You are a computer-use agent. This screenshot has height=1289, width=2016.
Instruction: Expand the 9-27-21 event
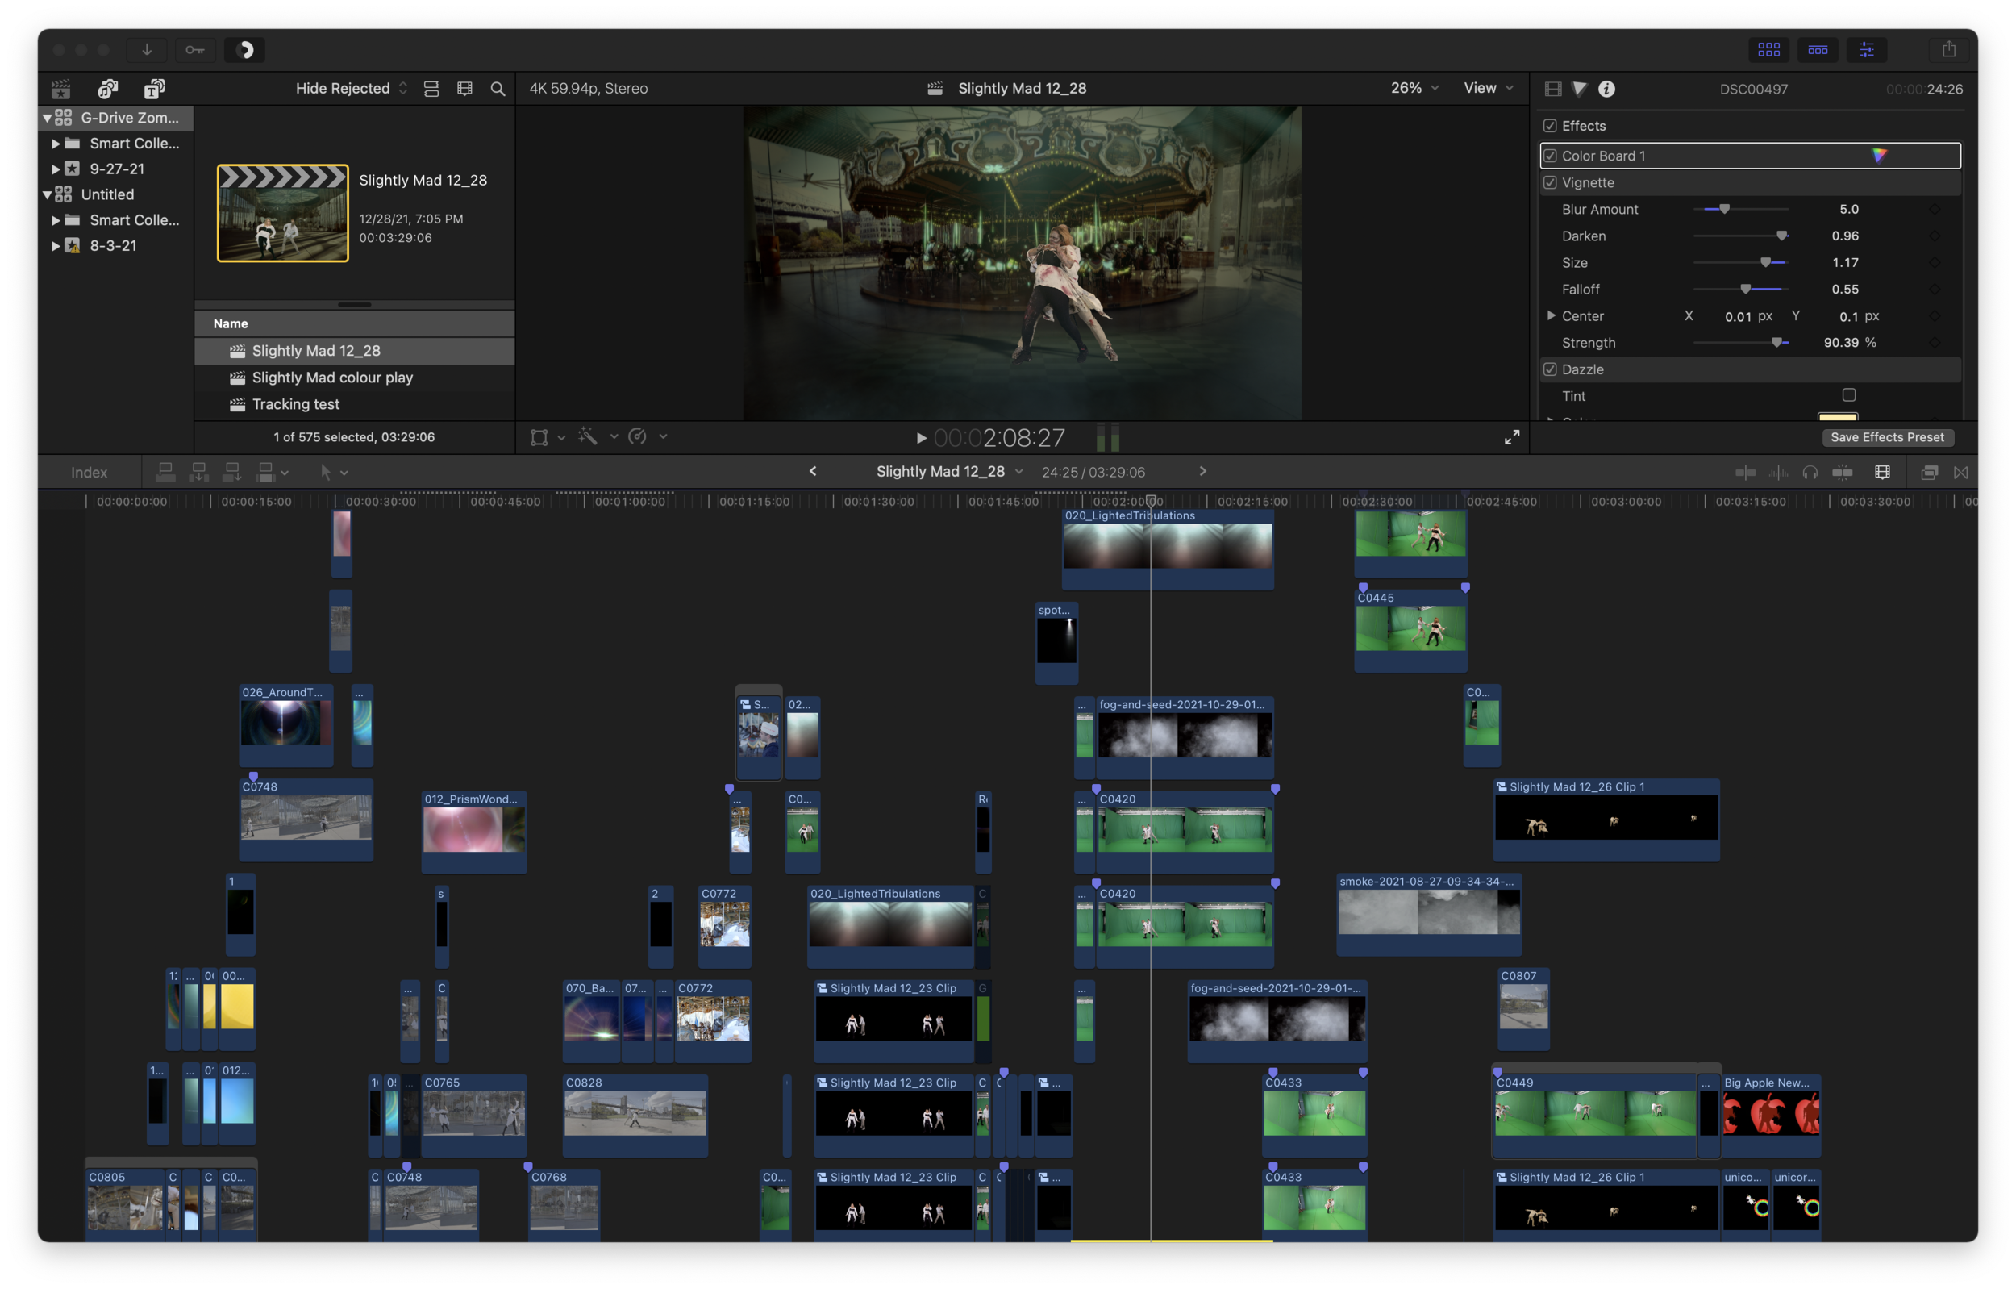coord(56,169)
